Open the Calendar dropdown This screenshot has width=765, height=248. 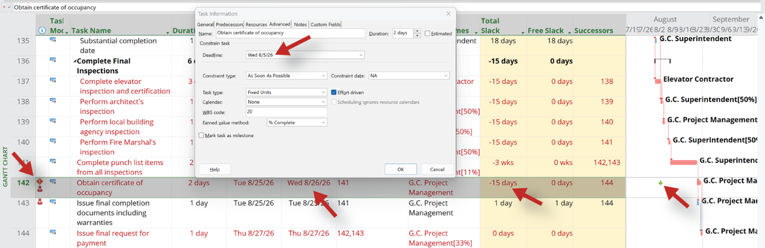(x=323, y=102)
